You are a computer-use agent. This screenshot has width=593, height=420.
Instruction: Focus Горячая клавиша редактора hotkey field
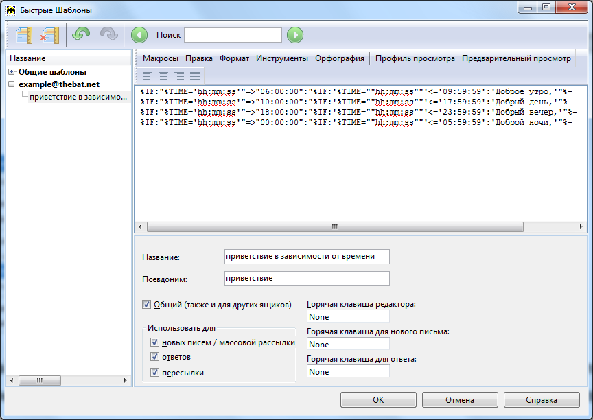pos(348,317)
